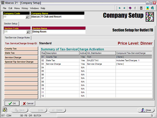The image size is (157, 118).
Task: Click the notes icon beside Save
Action: (5, 110)
